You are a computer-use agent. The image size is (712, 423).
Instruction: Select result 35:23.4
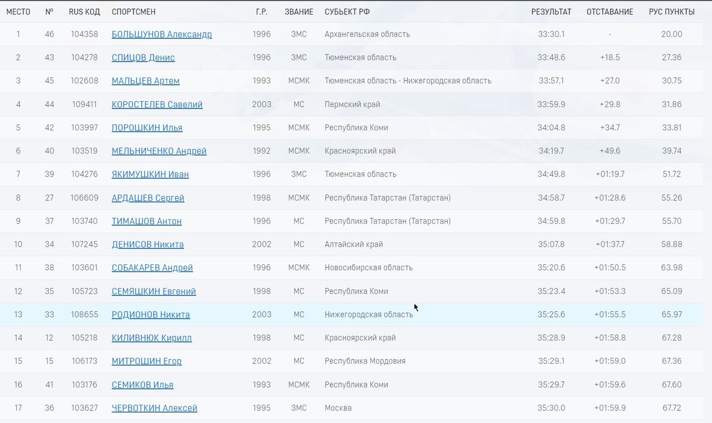tap(551, 291)
